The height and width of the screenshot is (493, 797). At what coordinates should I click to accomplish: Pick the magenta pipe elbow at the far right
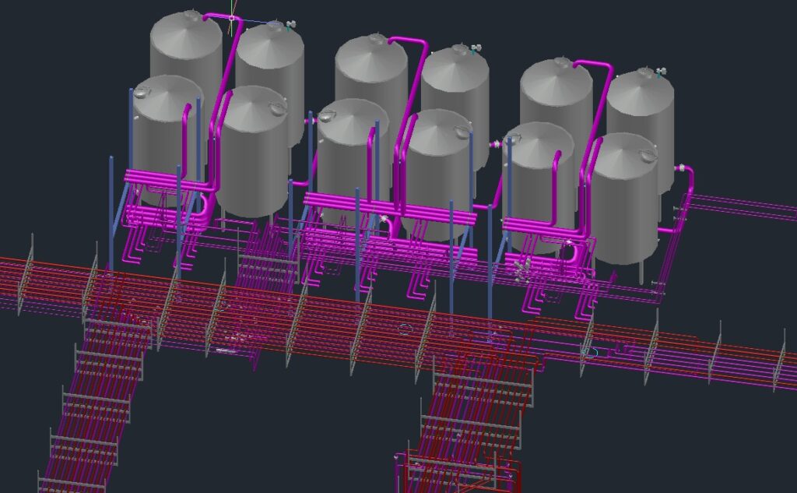(689, 175)
